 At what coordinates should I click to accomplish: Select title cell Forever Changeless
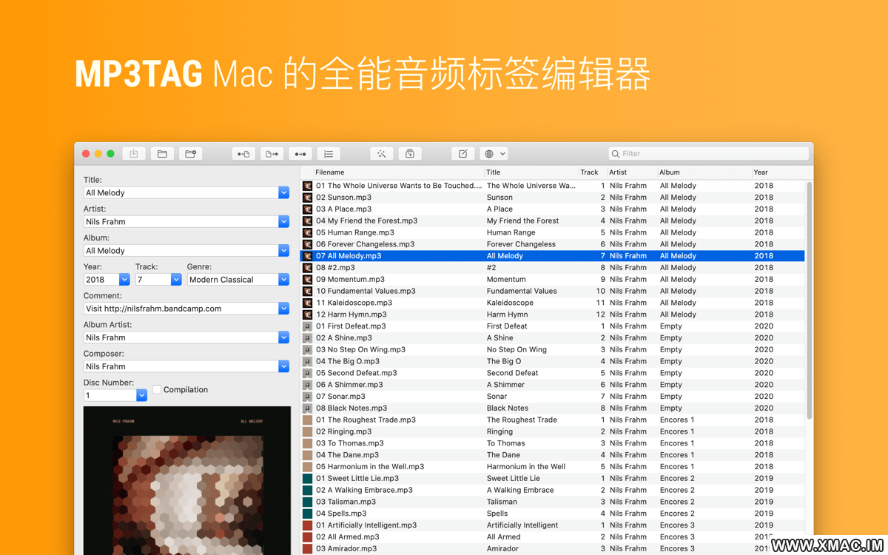tap(521, 244)
